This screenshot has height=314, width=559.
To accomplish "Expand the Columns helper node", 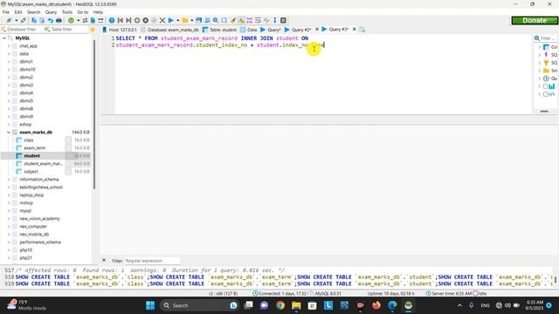I will click(539, 47).
